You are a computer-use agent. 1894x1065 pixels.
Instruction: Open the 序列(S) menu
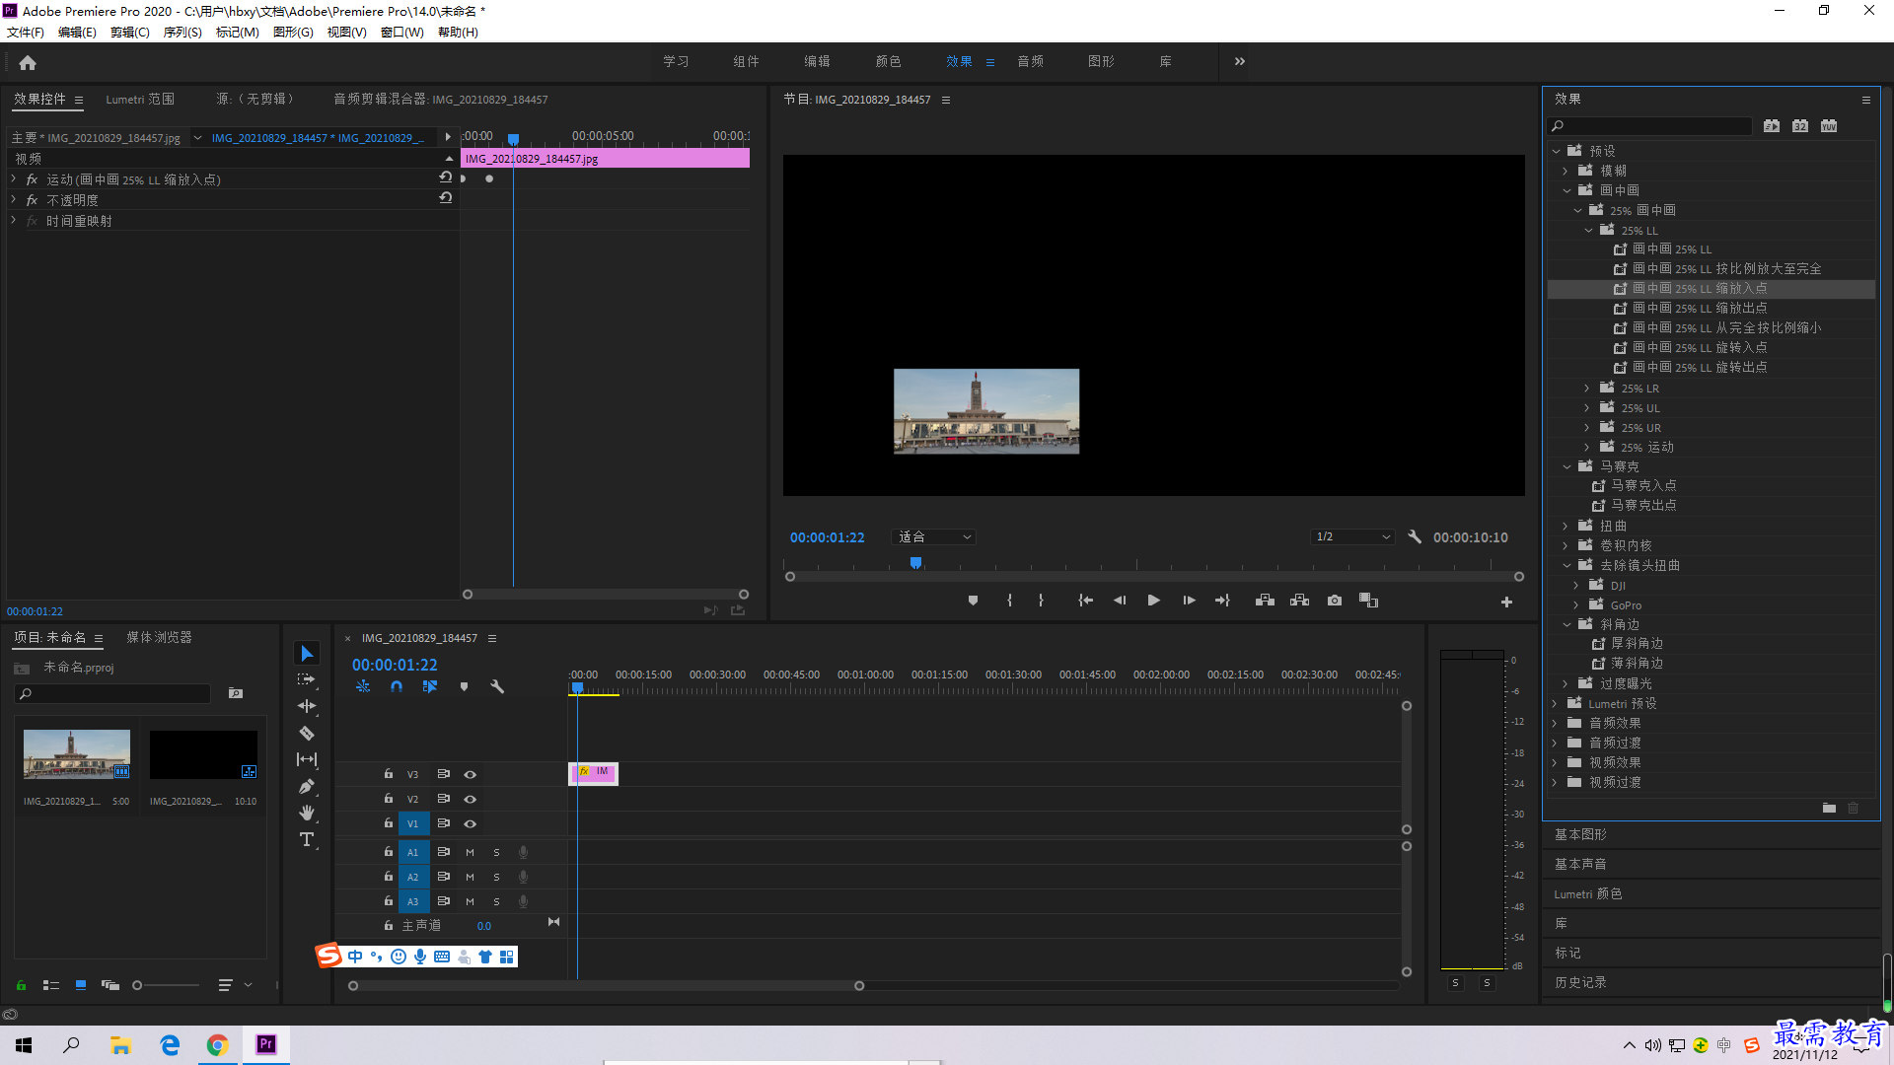pyautogui.click(x=182, y=32)
